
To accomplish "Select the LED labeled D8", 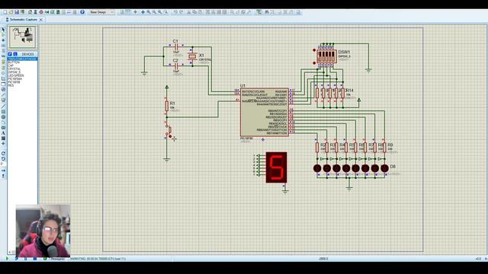I will [384, 168].
